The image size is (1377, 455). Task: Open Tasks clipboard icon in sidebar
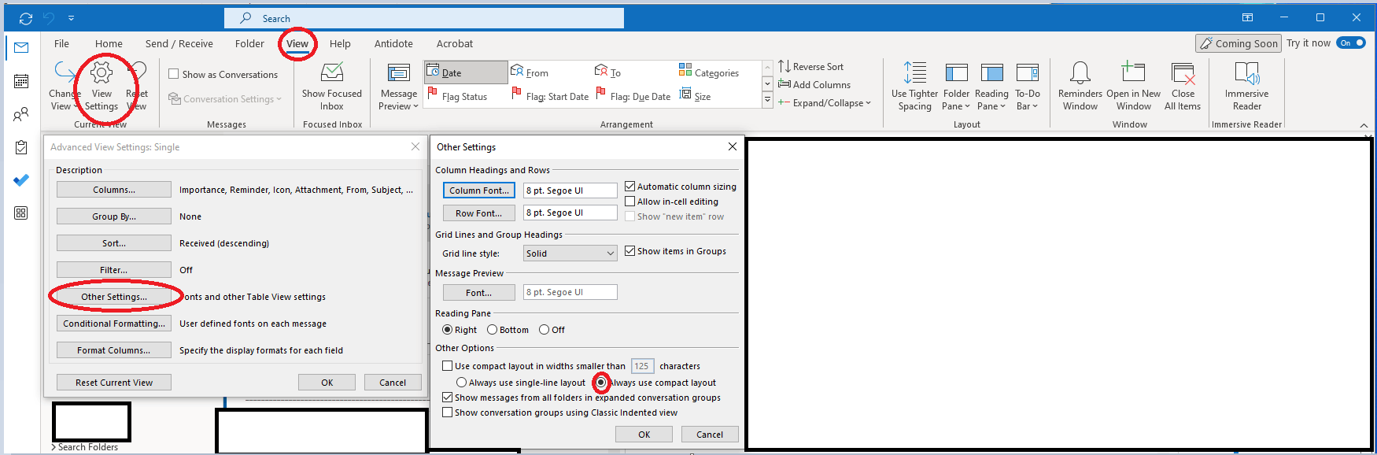(x=21, y=147)
